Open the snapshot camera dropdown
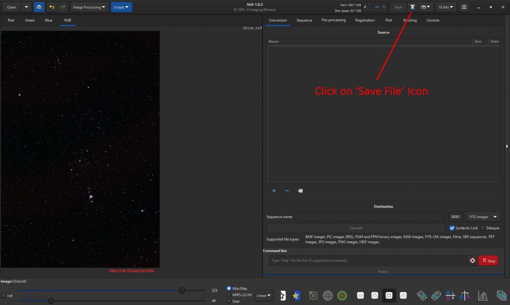 (x=425, y=7)
